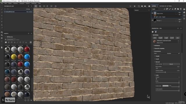The width and height of the screenshot is (186, 104).
Task: Select the Projection tool in left toolbar
Action: pos(2,15)
